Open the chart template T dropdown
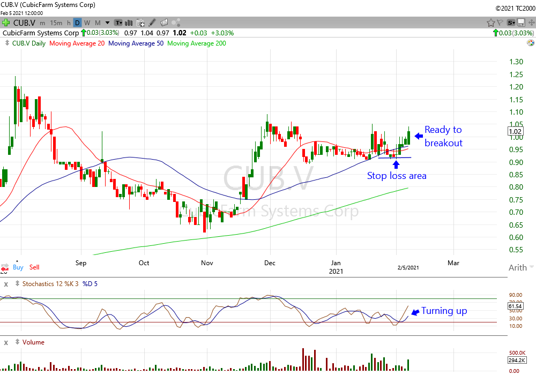This screenshot has height=375, width=536. (x=118, y=23)
